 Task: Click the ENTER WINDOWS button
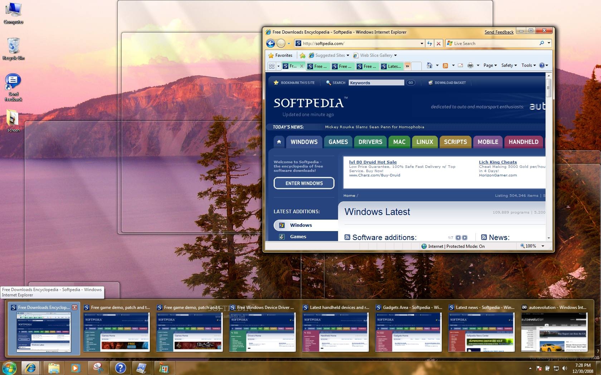tap(304, 183)
